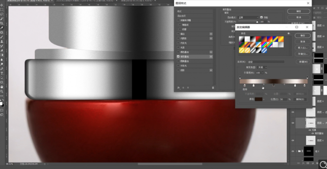Select the Eyedropper tool

coord(2,28)
